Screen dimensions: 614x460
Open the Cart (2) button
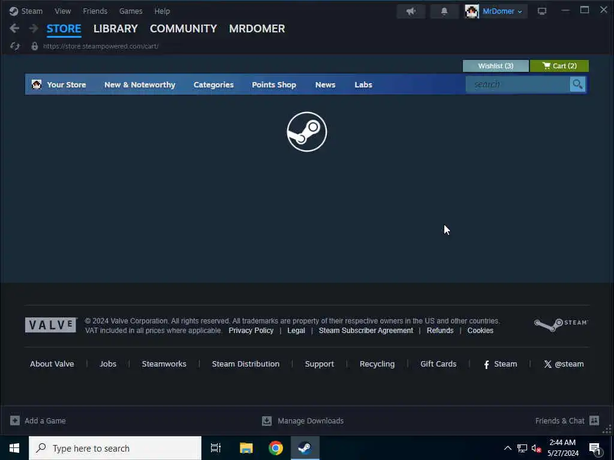point(559,66)
